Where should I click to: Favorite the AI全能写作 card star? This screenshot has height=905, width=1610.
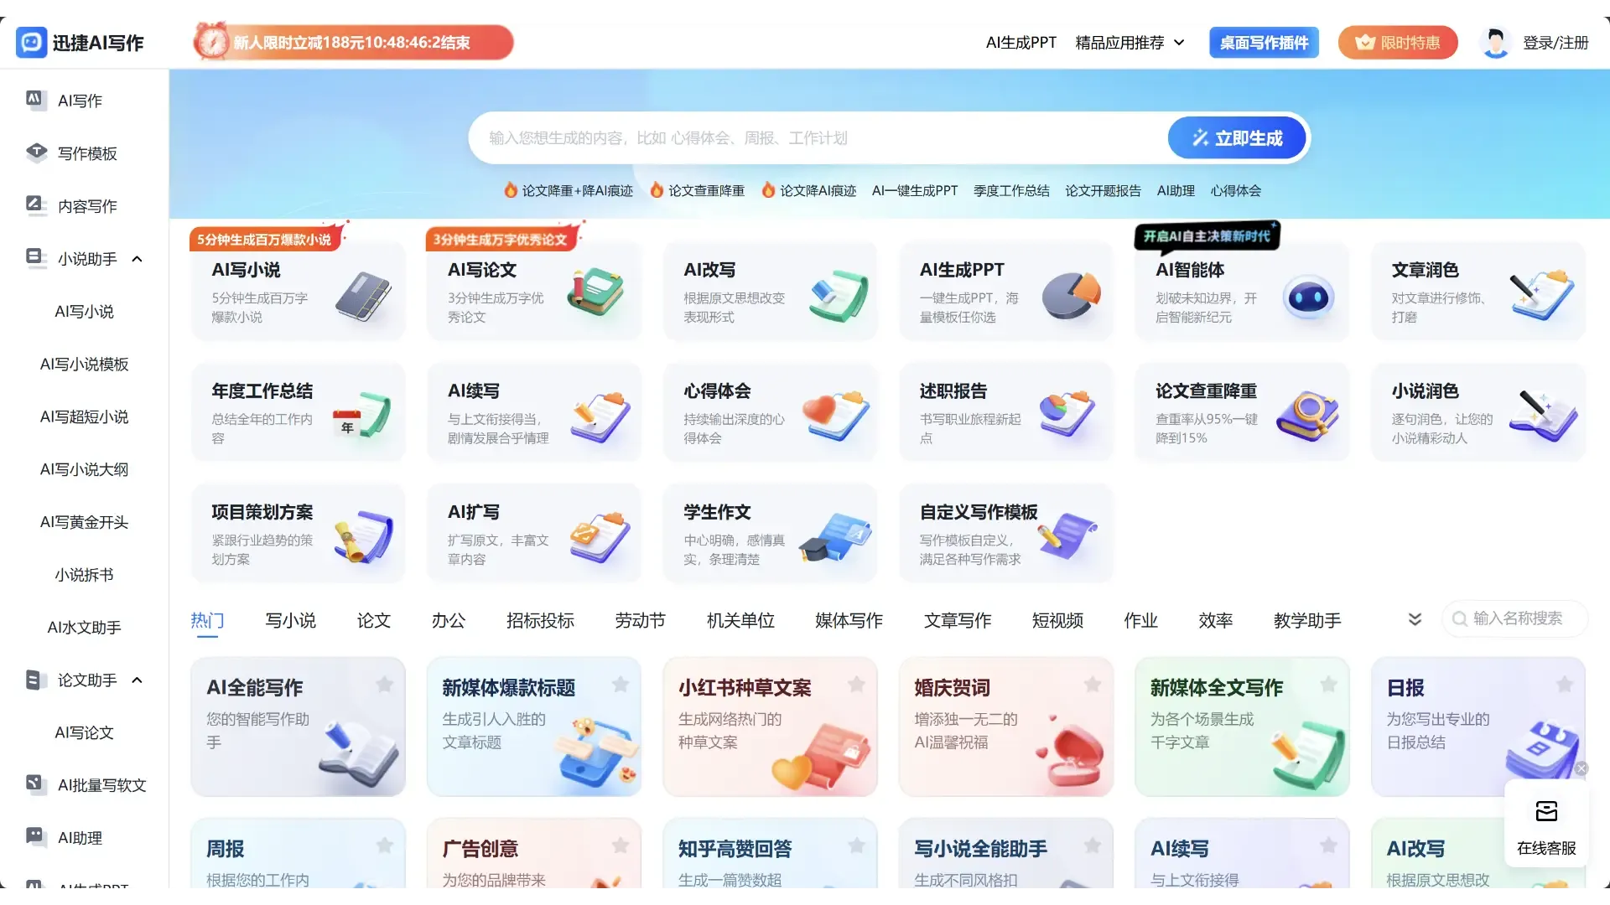point(385,685)
